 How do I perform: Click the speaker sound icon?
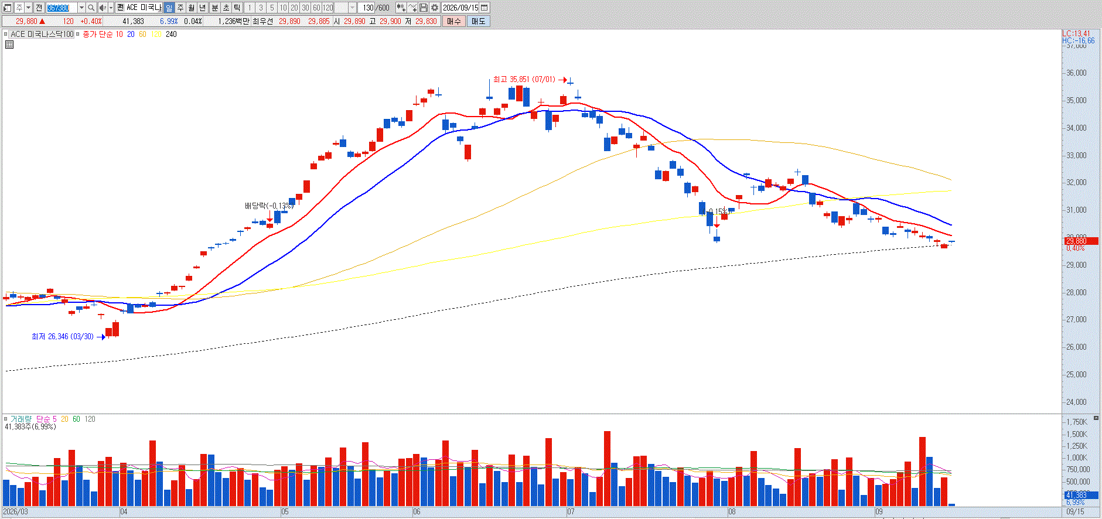click(x=103, y=8)
